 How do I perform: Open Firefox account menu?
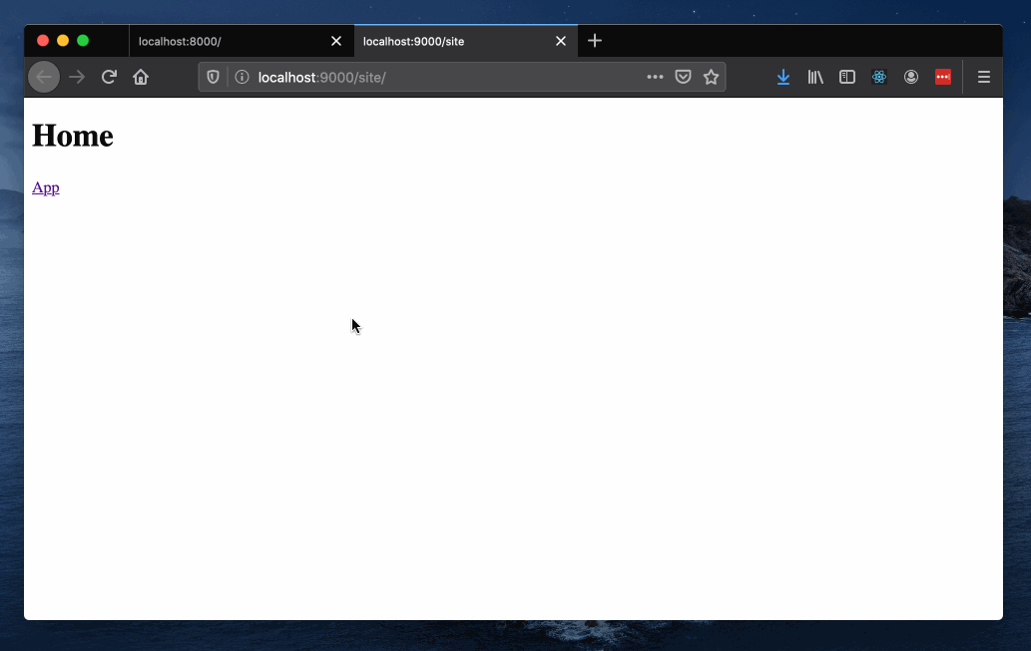tap(910, 77)
